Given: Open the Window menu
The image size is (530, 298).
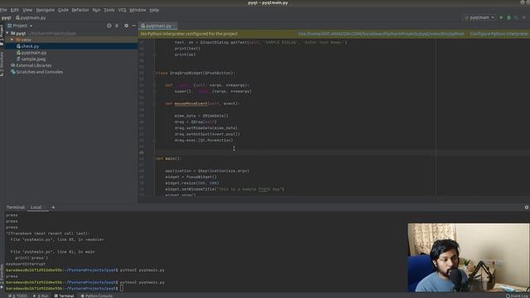Looking at the screenshot, I should 138,10.
